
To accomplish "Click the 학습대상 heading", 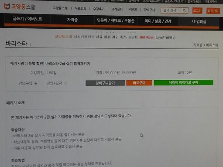I will (x=18, y=130).
